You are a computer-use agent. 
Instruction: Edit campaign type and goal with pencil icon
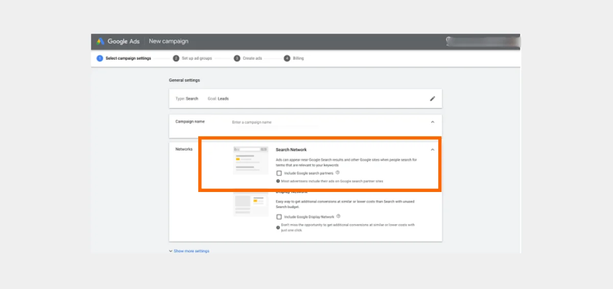click(x=433, y=99)
